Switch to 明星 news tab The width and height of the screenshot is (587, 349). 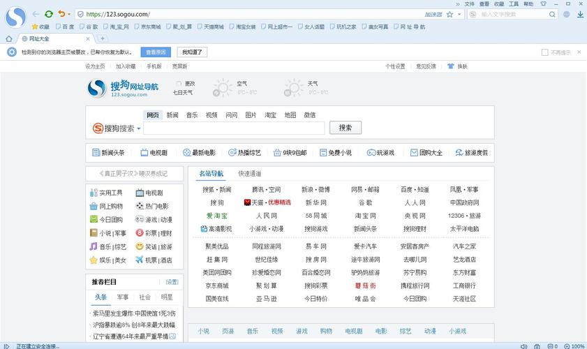coord(167,297)
